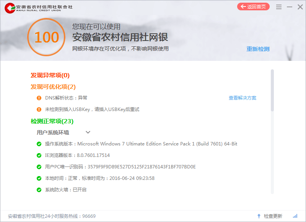Click the vertical scrollbar thumb
Image resolution: width=306 pixels, height=222 pixels.
coord(272,90)
